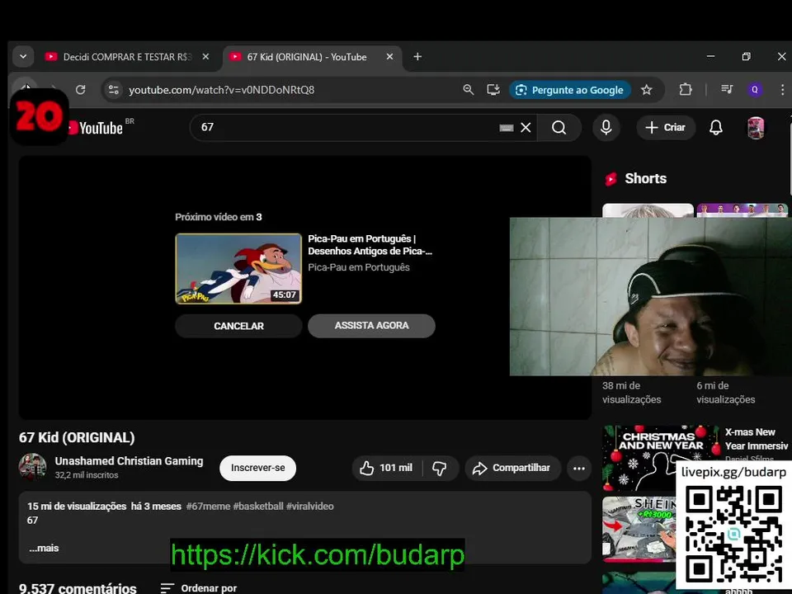Reload the page with the refresh icon
This screenshot has width=792, height=594.
[x=80, y=90]
